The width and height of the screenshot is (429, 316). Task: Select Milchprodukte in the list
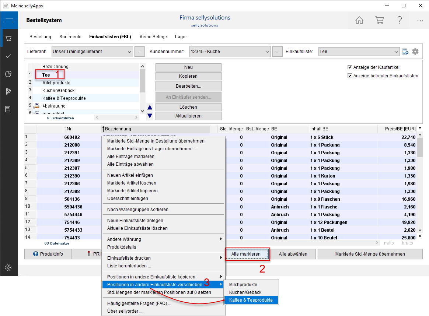pos(56,83)
